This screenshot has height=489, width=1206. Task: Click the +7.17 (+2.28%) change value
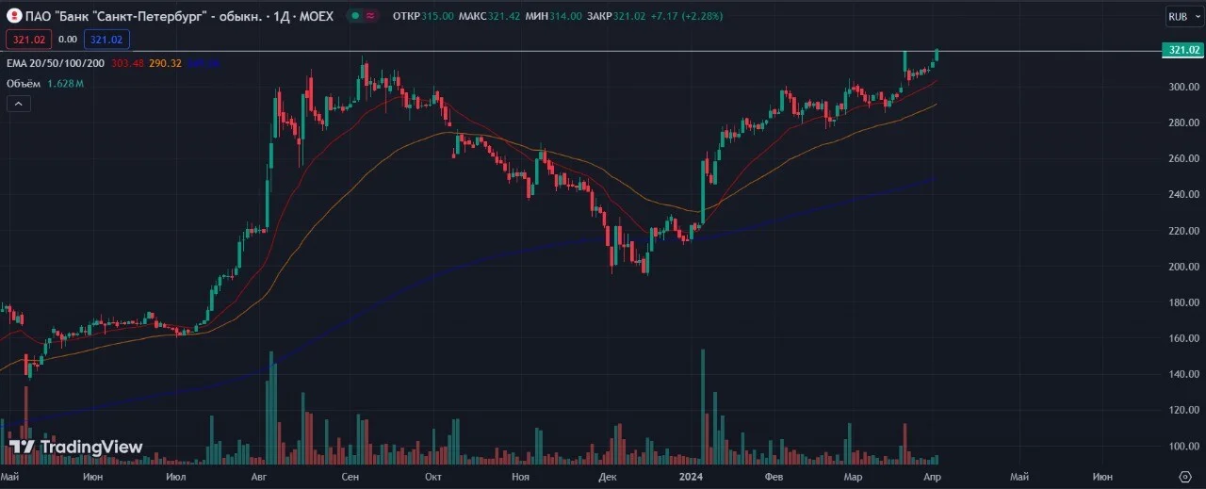coord(689,16)
